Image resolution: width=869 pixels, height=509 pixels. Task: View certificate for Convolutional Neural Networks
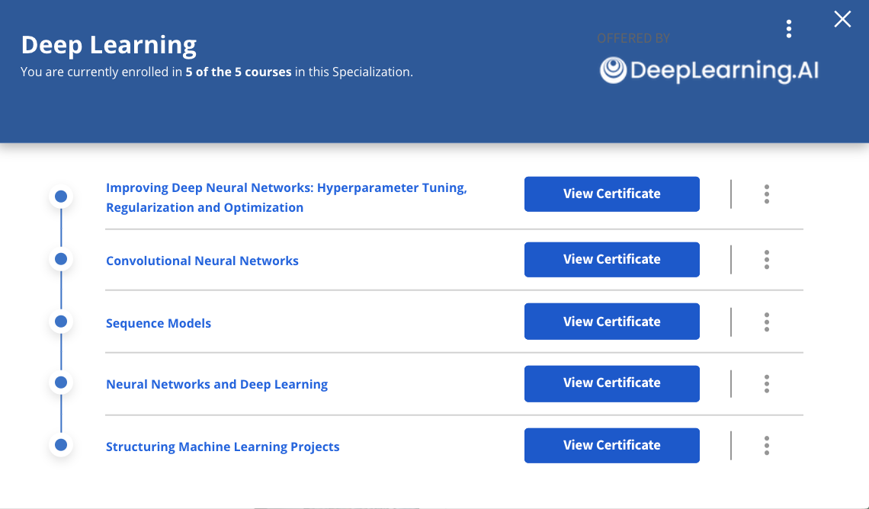[611, 259]
